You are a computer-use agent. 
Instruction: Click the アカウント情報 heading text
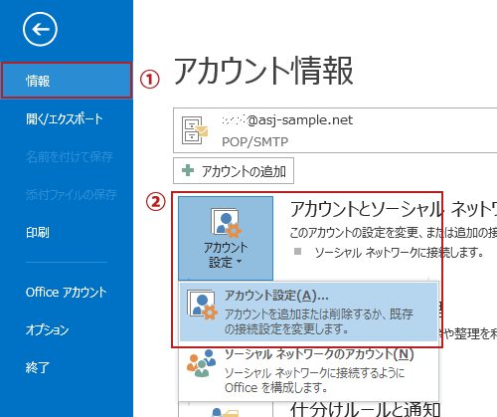click(263, 71)
